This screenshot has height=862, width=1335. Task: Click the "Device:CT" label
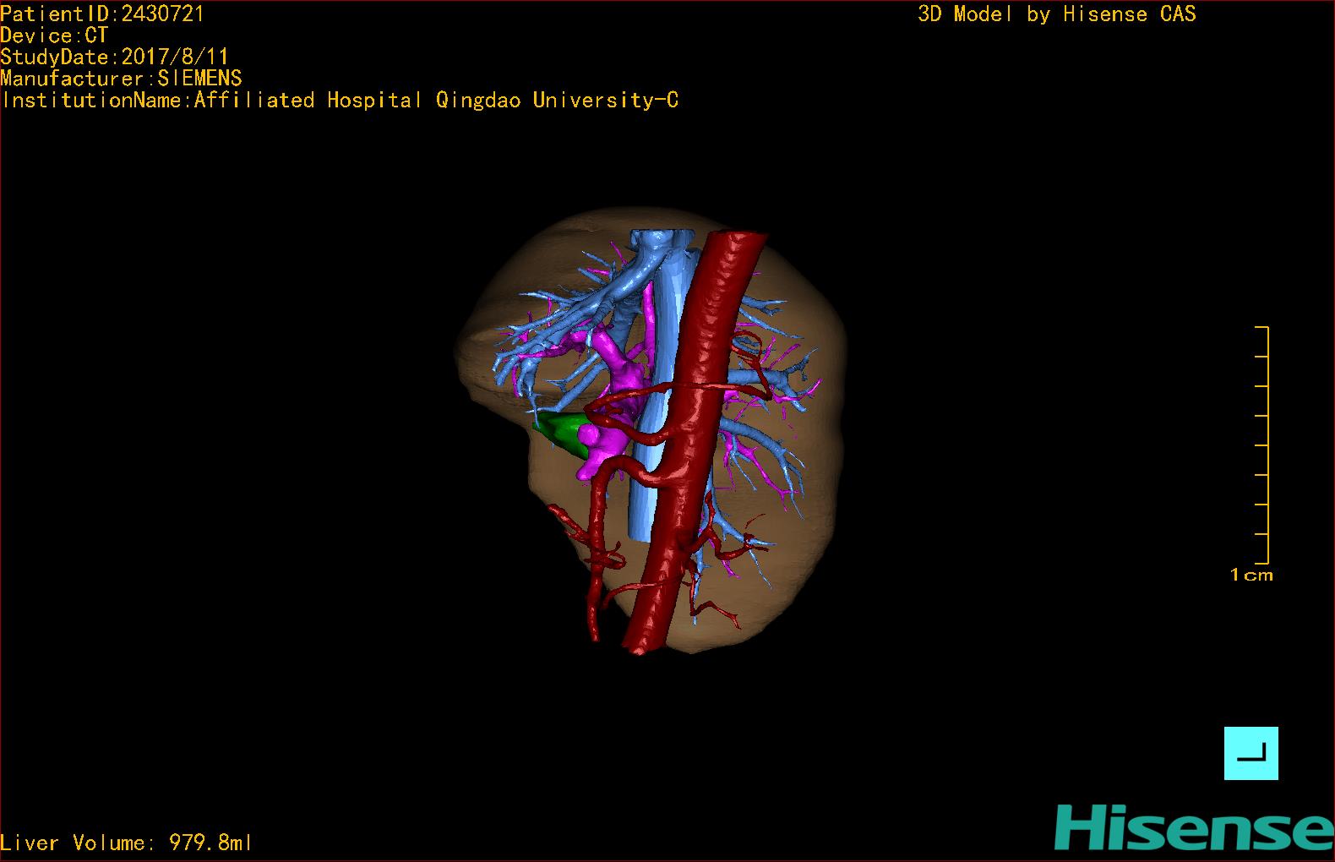[x=54, y=35]
